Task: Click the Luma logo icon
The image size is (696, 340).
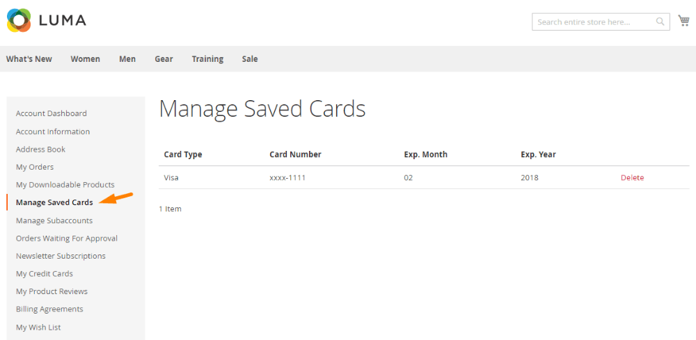Action: click(19, 20)
